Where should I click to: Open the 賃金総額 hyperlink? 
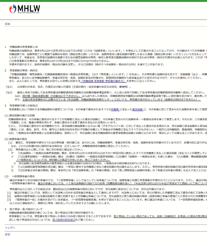tap(138, 110)
